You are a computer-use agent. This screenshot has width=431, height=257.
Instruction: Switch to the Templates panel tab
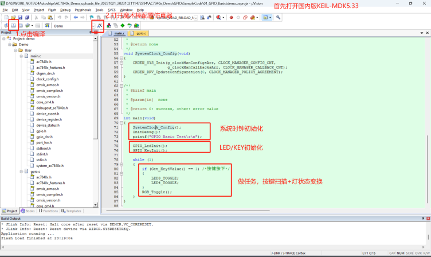(x=71, y=211)
